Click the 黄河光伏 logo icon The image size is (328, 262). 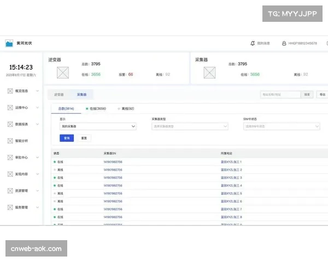coord(9,43)
